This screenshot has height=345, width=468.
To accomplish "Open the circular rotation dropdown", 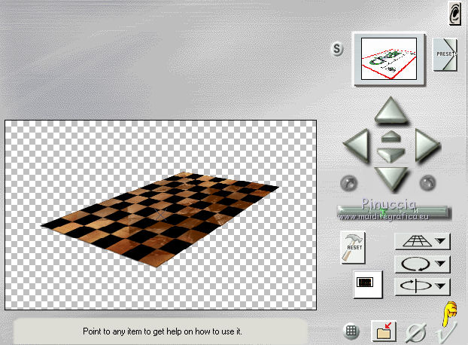I will (422, 264).
